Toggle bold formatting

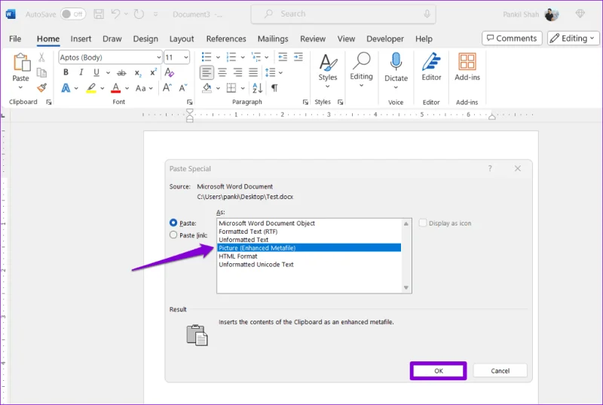pos(66,72)
